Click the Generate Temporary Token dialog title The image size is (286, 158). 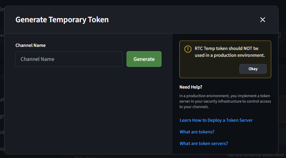(x=62, y=20)
